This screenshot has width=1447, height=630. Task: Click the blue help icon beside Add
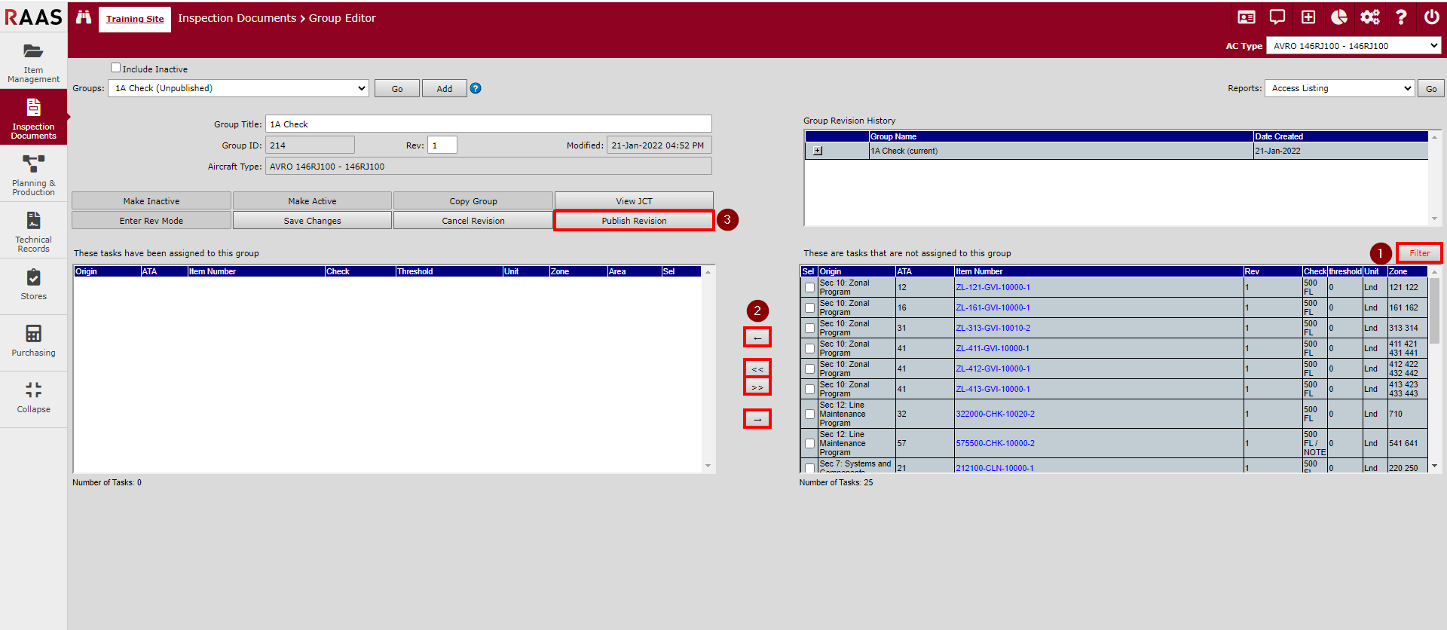point(476,88)
